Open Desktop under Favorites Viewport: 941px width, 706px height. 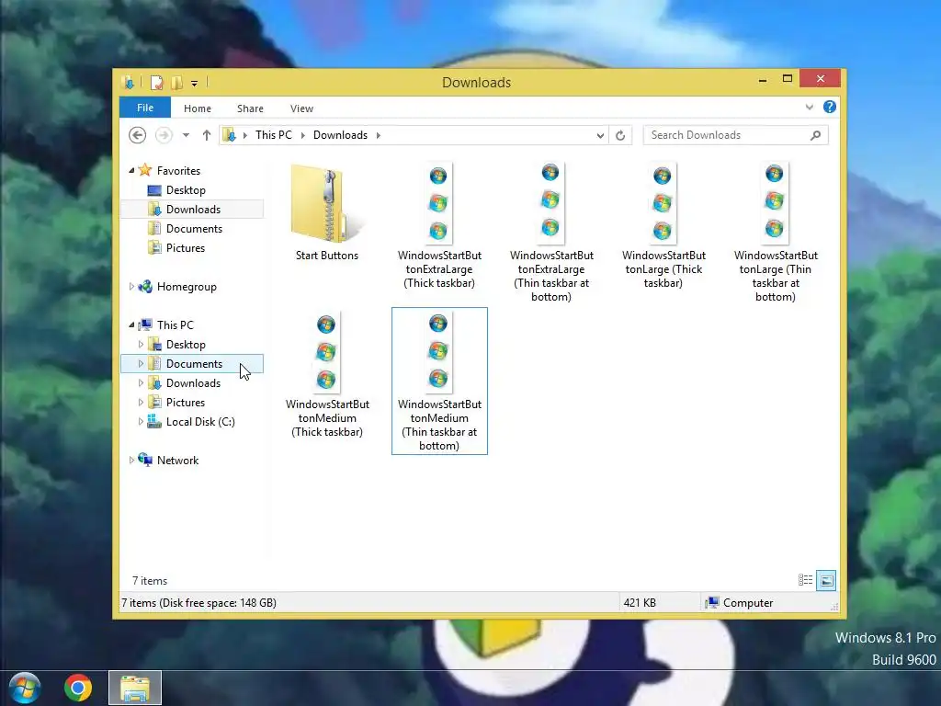point(186,189)
